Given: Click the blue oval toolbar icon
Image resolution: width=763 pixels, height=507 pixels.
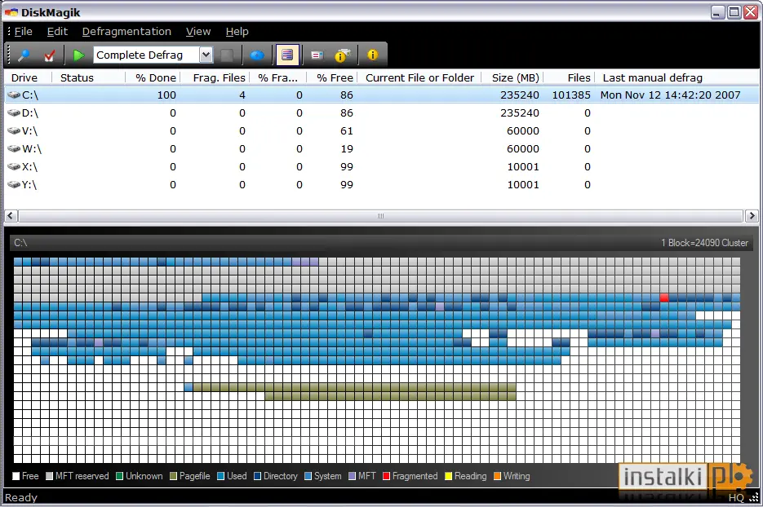Looking at the screenshot, I should click(257, 55).
